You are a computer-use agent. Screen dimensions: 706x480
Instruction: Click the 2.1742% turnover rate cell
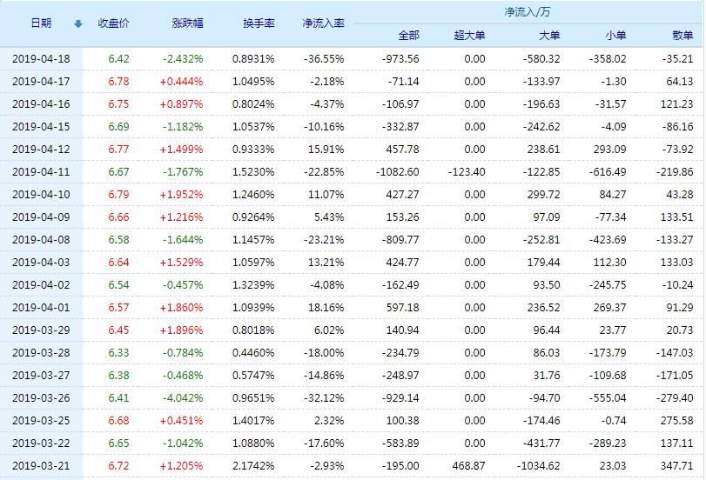pos(253,466)
